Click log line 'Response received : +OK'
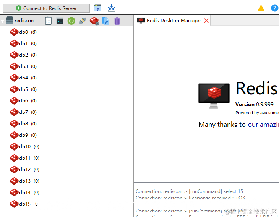Viewport: 279px width, 217px height. tap(190, 198)
